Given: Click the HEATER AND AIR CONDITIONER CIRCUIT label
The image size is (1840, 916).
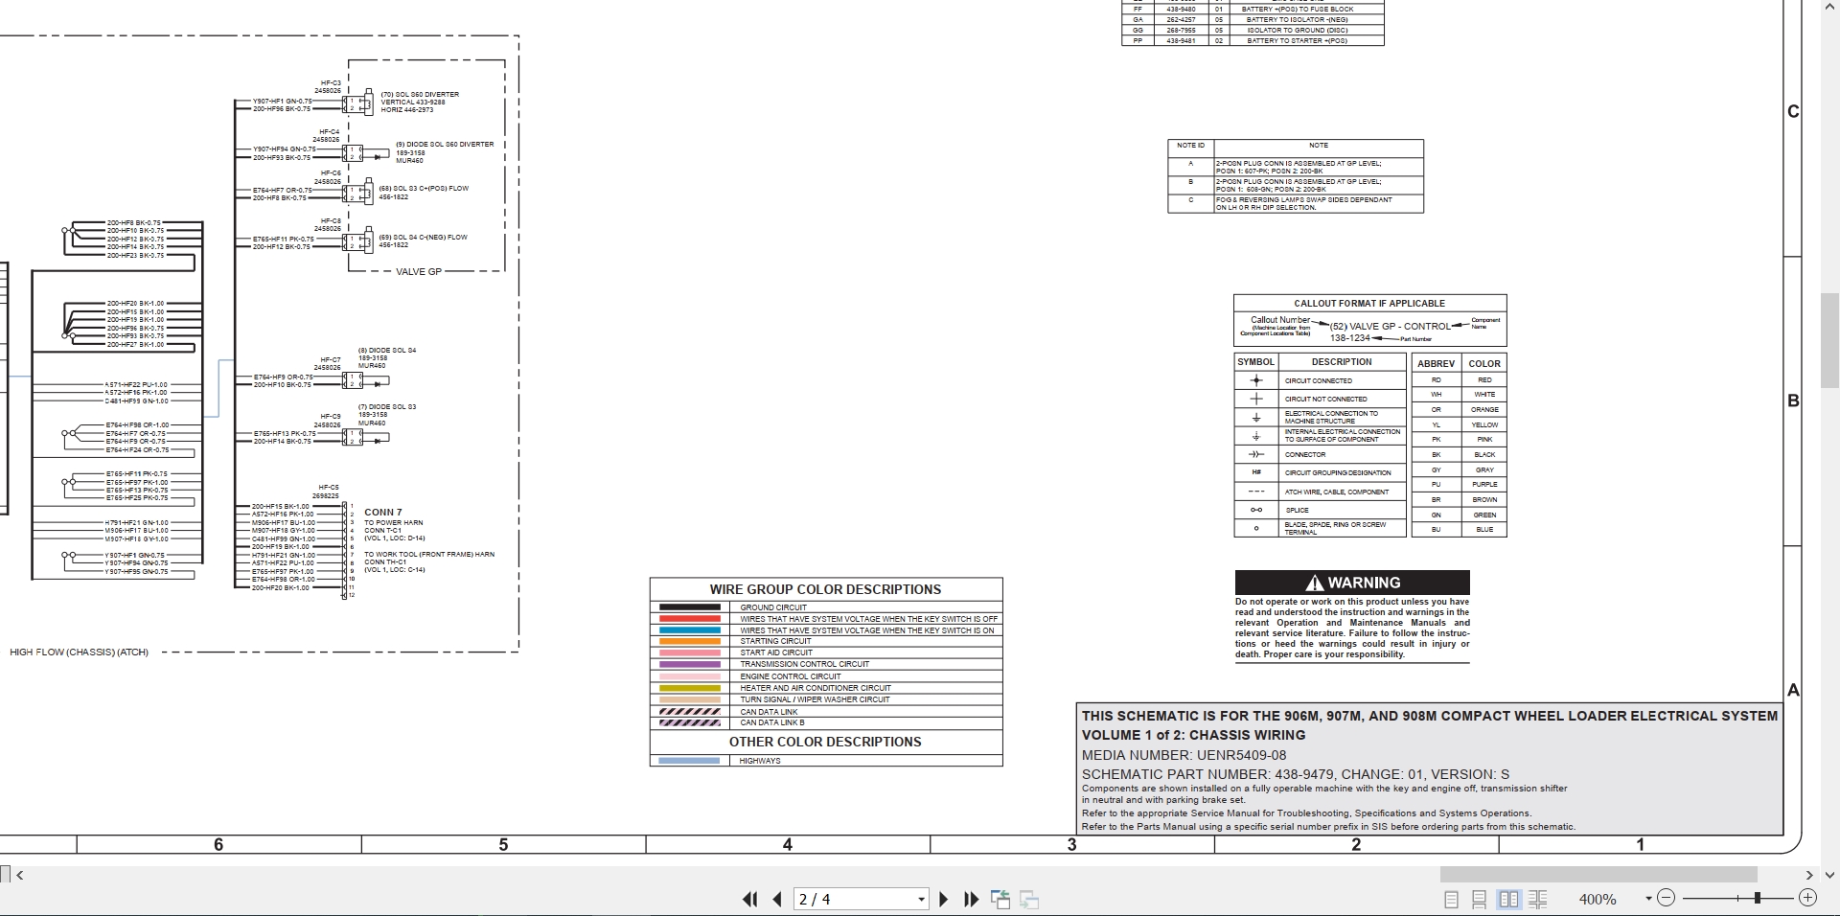Looking at the screenshot, I should pyautogui.click(x=816, y=688).
